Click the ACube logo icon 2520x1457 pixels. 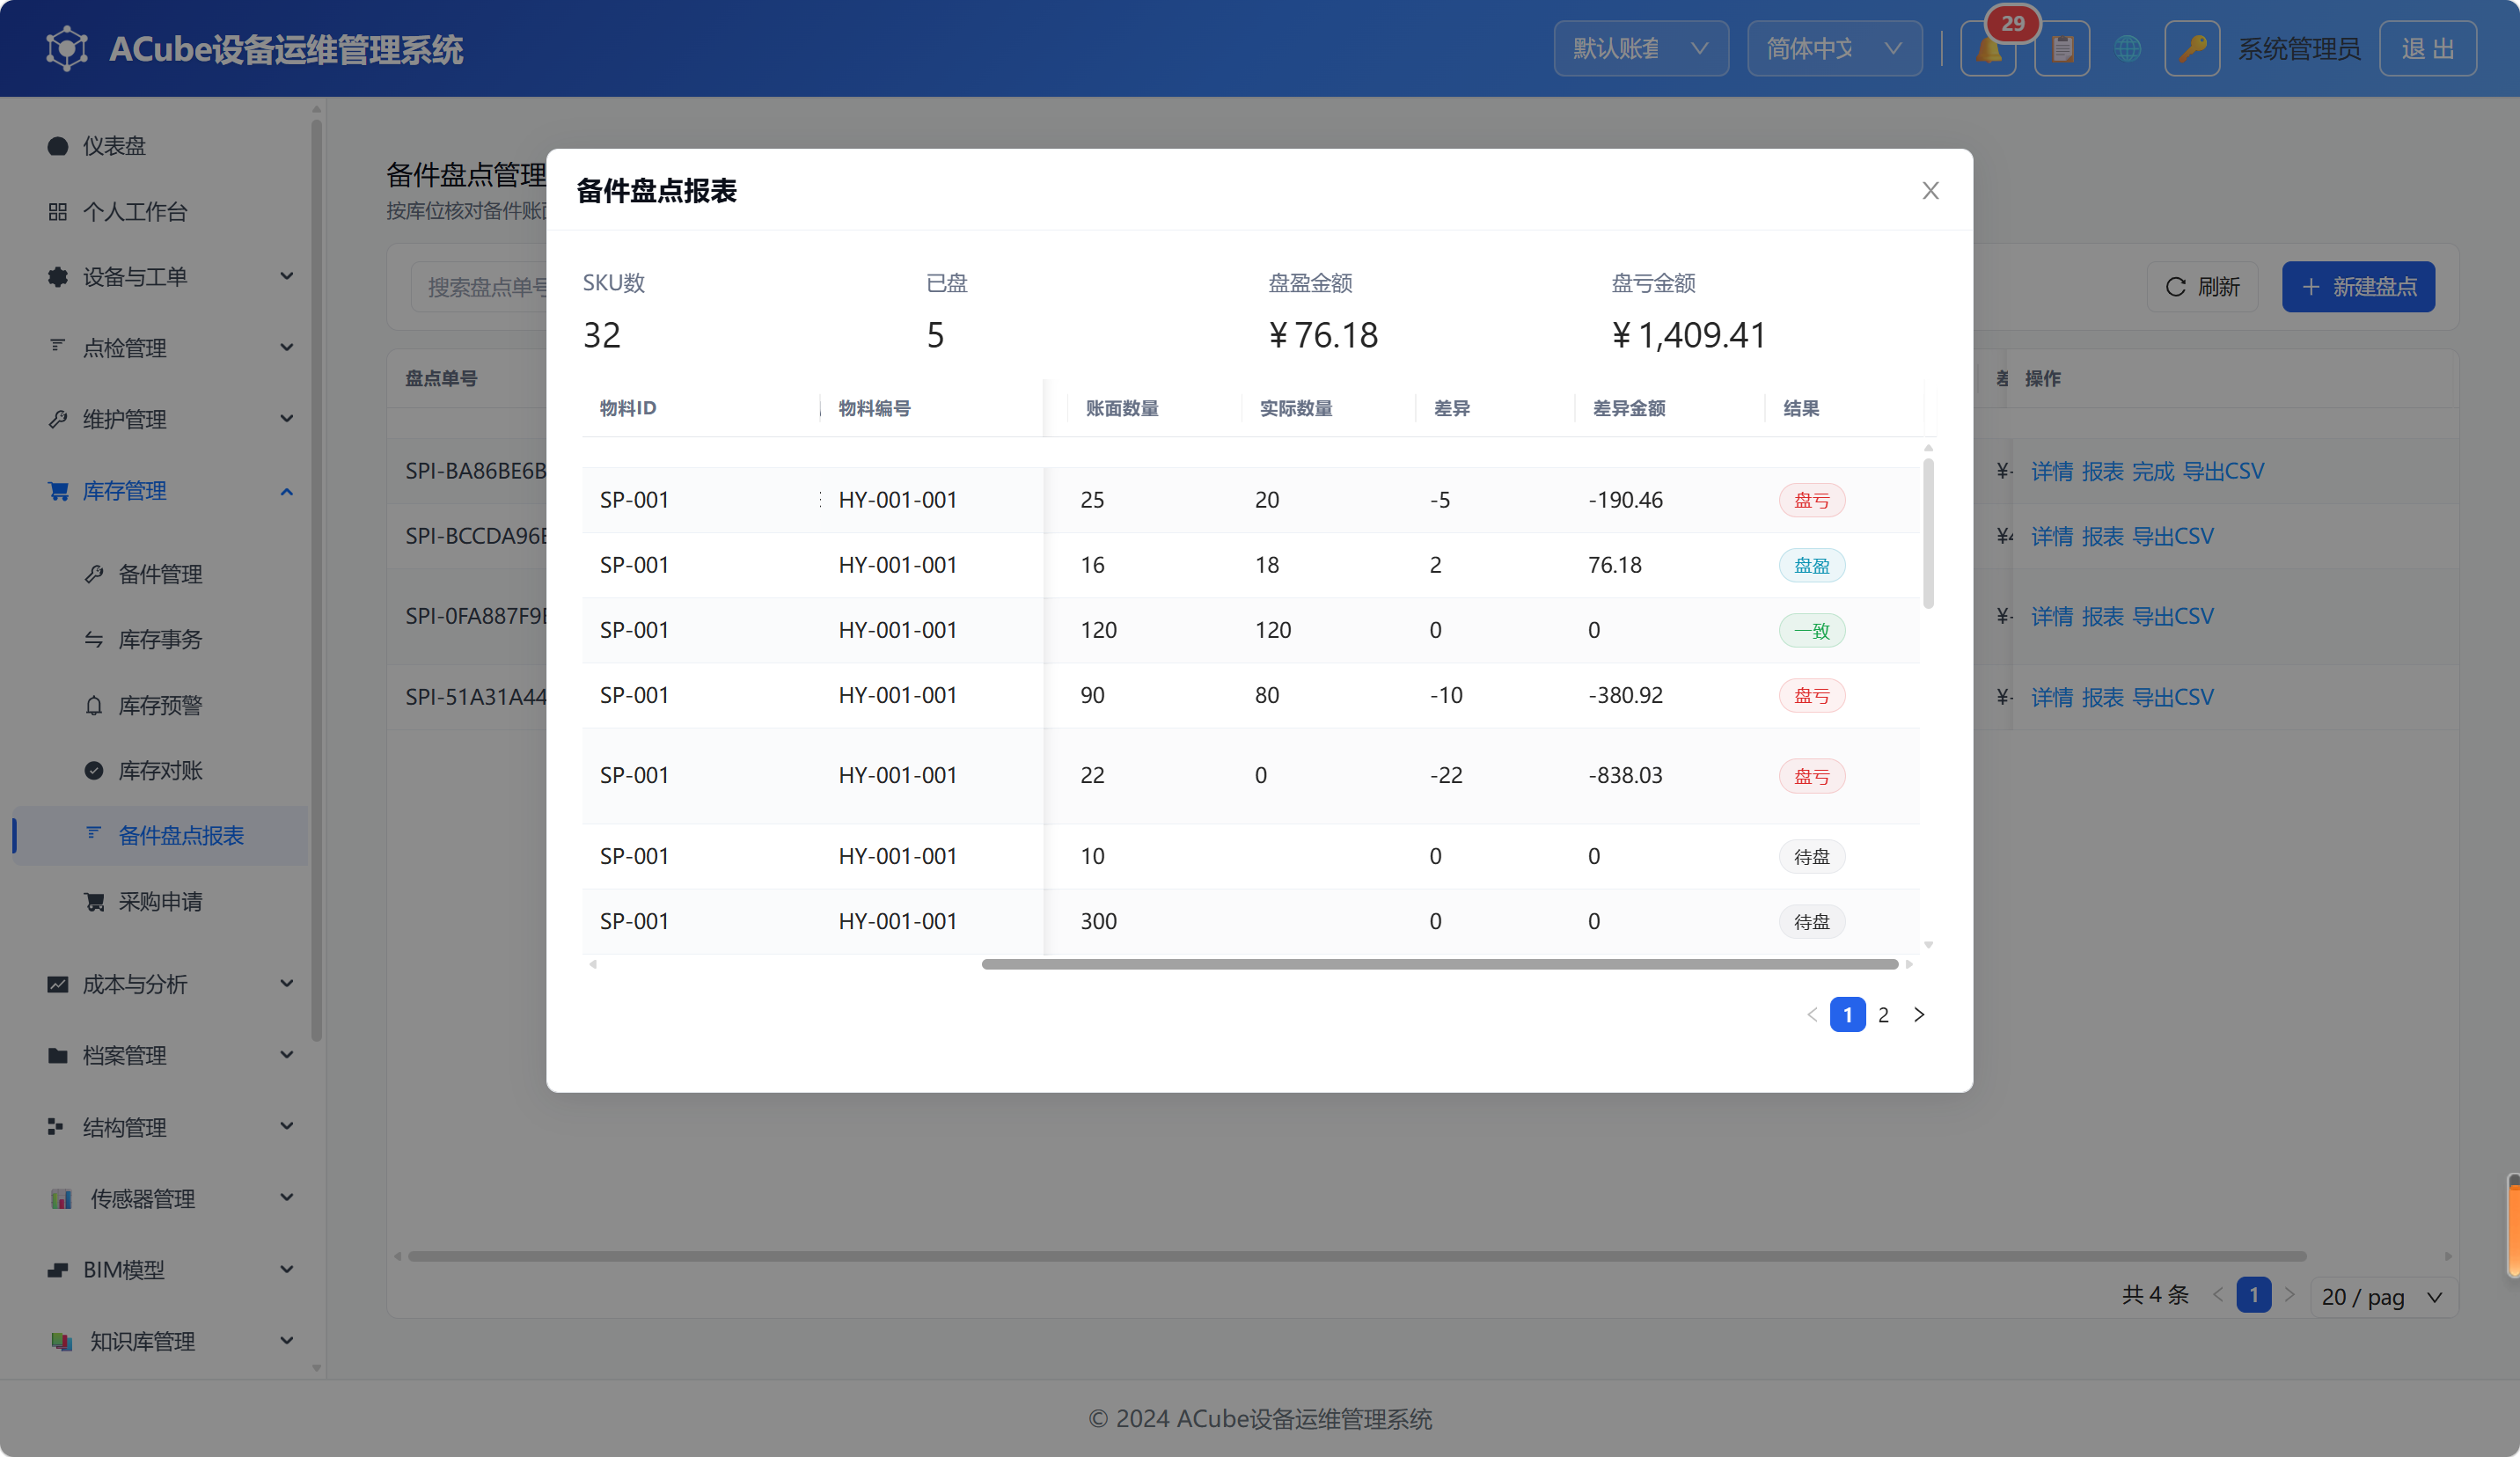pos(67,48)
